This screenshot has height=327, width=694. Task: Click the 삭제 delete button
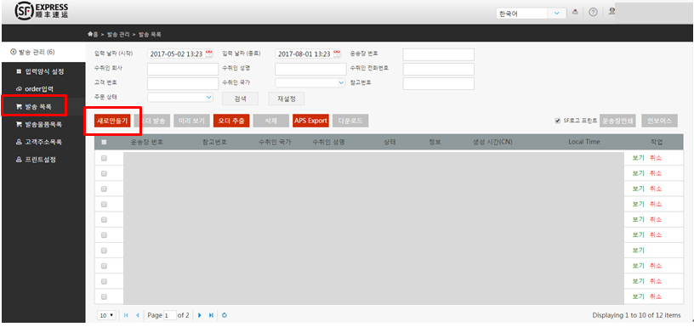tap(270, 121)
